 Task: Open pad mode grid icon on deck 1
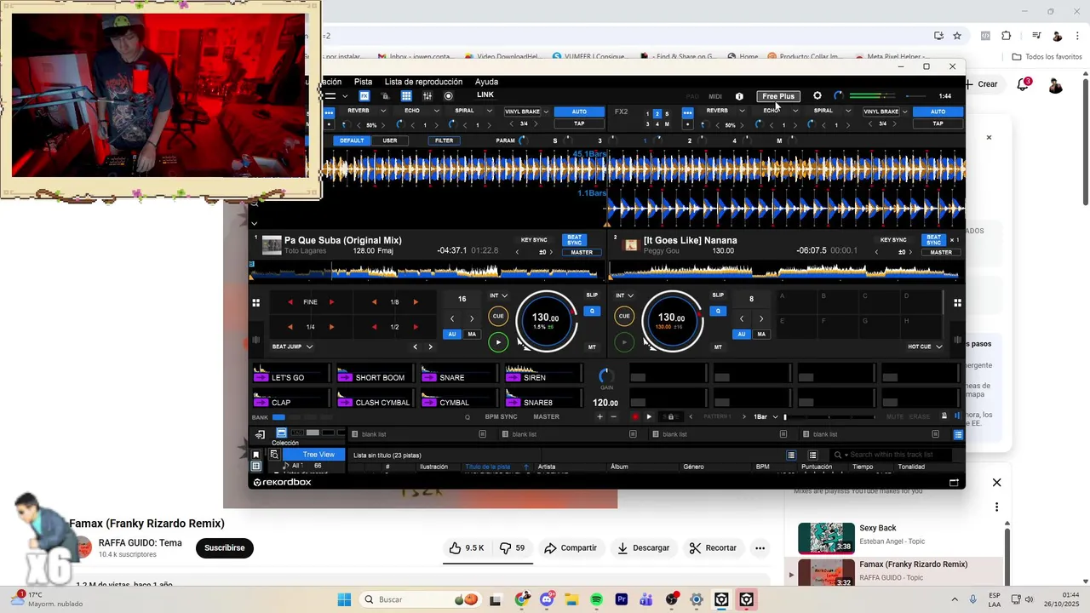255,302
